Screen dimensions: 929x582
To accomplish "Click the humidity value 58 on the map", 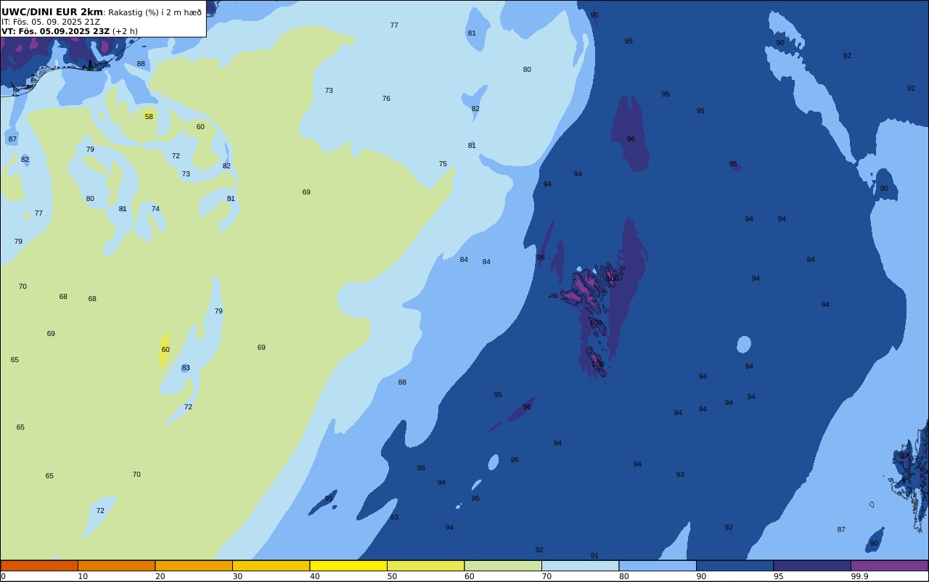I will pyautogui.click(x=149, y=117).
